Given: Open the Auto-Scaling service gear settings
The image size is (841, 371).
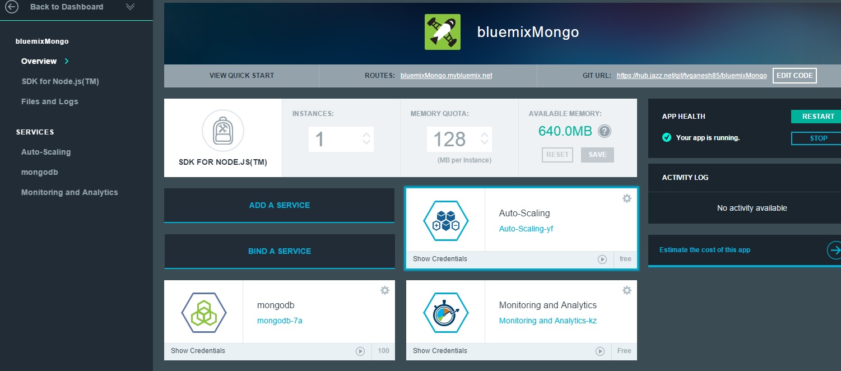Looking at the screenshot, I should point(626,198).
